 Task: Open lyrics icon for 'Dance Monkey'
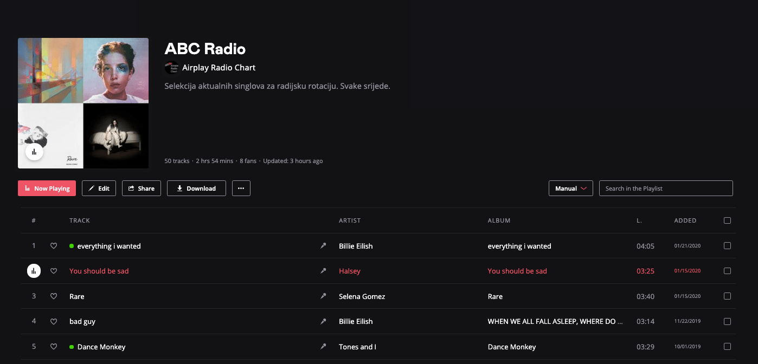(x=323, y=347)
